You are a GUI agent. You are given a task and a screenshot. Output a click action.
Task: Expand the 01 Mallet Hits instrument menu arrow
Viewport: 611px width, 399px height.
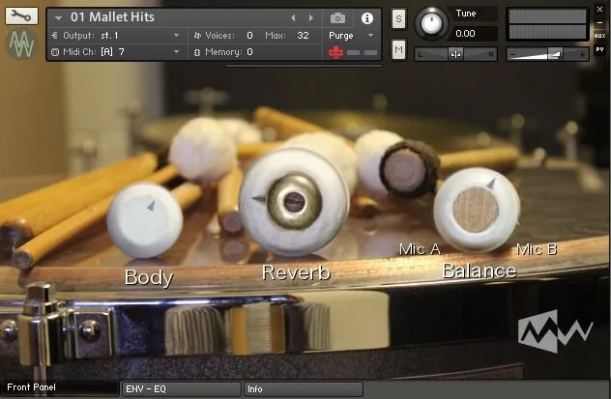tap(58, 18)
